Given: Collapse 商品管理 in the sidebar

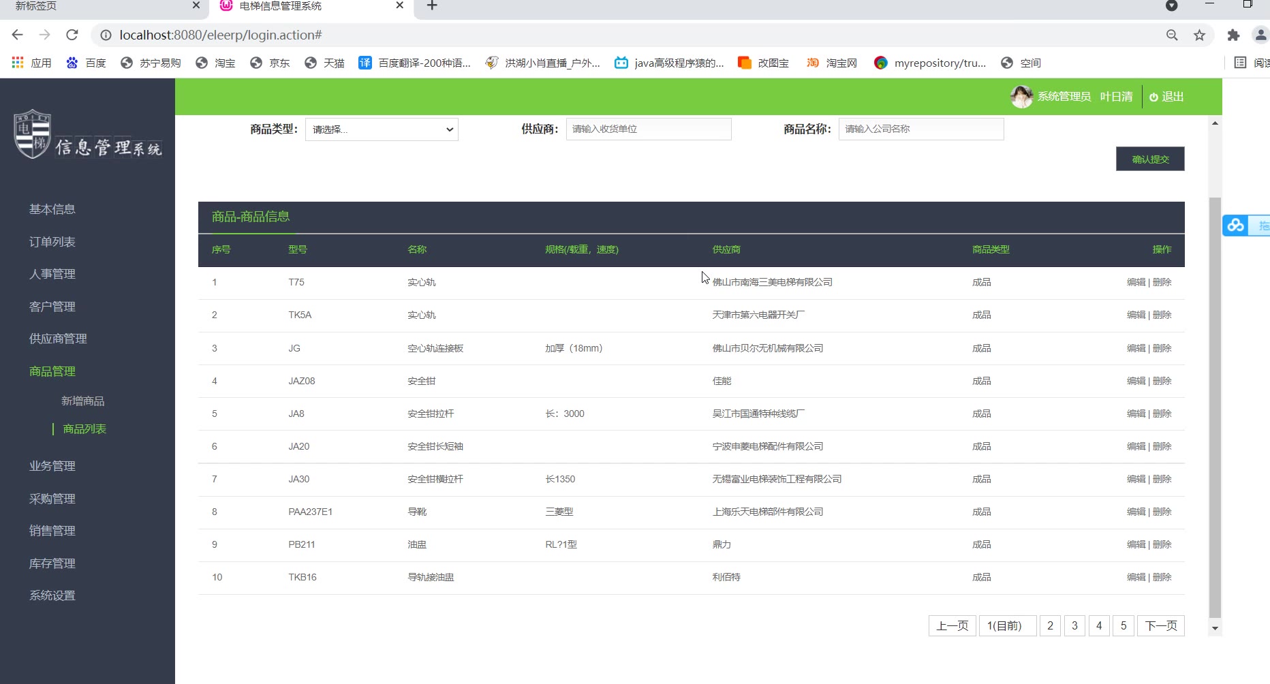Looking at the screenshot, I should [x=52, y=371].
